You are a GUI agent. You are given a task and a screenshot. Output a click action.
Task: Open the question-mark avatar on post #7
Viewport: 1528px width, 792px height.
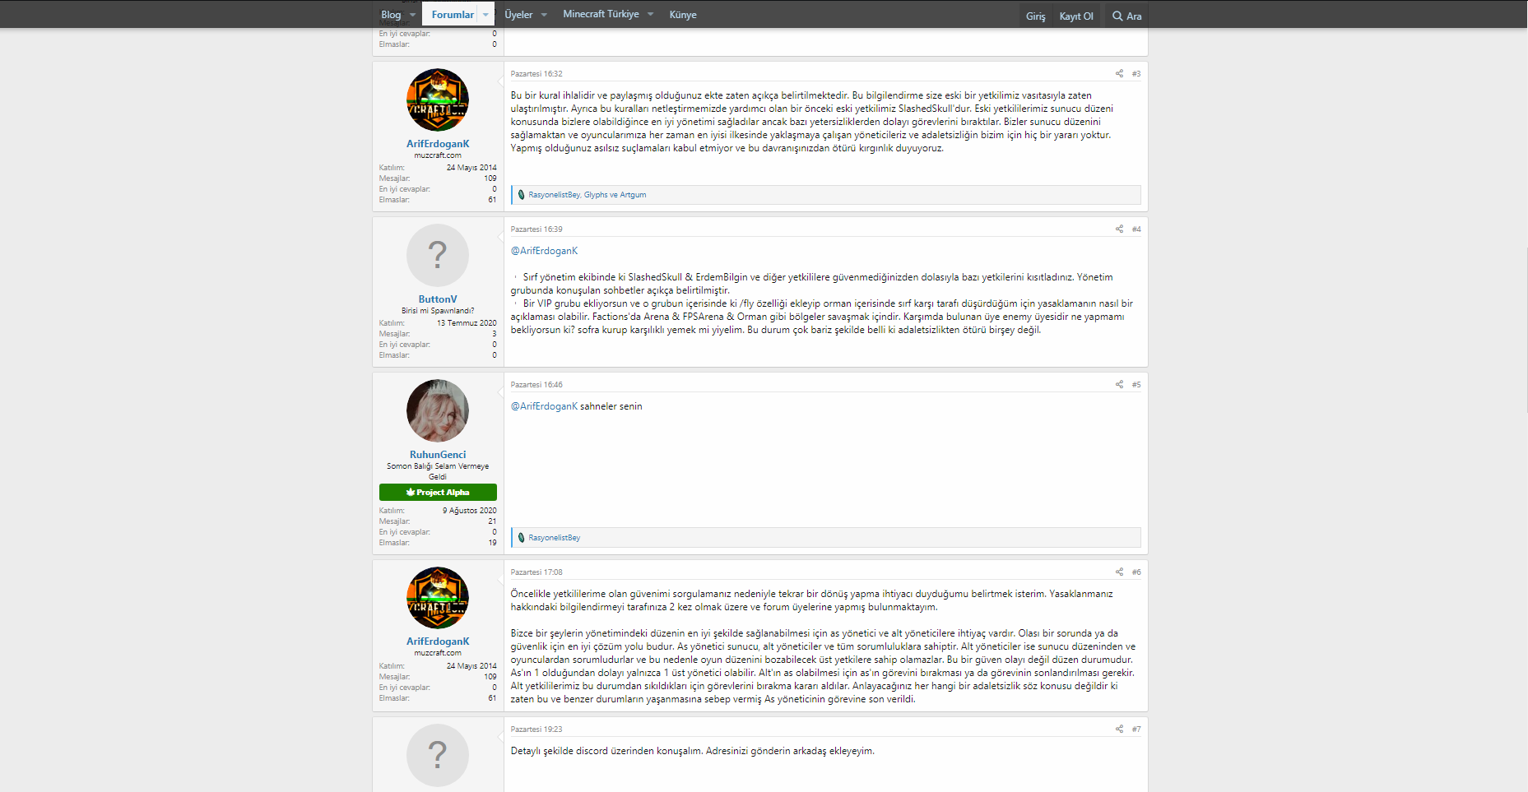point(438,755)
